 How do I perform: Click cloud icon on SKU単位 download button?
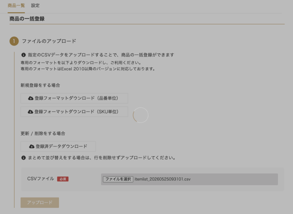30,112
